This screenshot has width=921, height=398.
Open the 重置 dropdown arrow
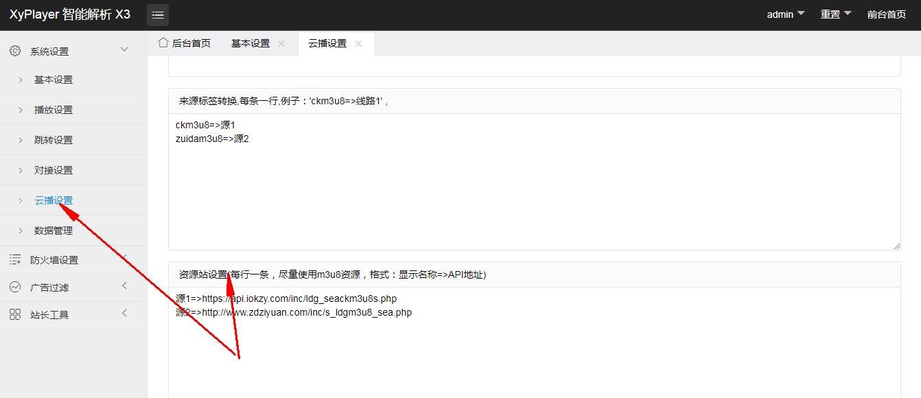[x=847, y=14]
